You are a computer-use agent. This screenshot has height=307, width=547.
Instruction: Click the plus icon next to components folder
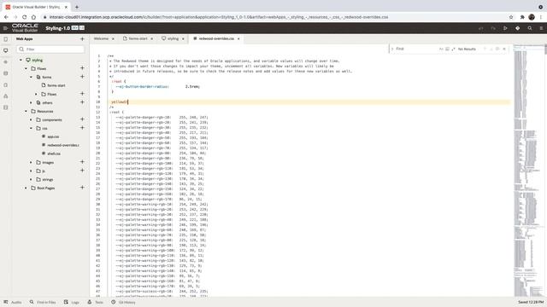coord(82,119)
